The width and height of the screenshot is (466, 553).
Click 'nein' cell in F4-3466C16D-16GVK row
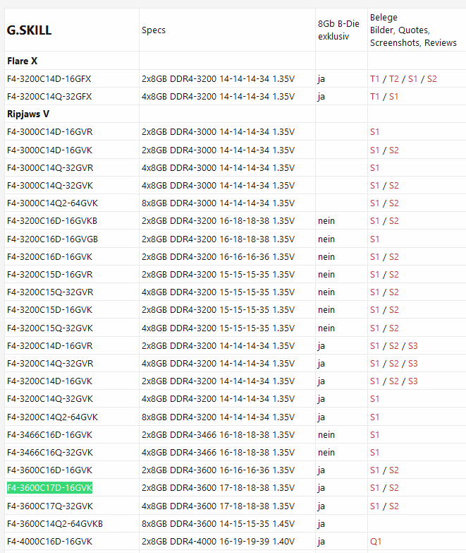click(x=326, y=434)
